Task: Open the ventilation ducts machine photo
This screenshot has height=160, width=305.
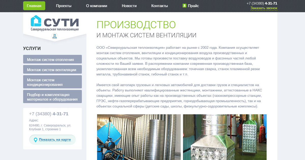Action: point(139,137)
